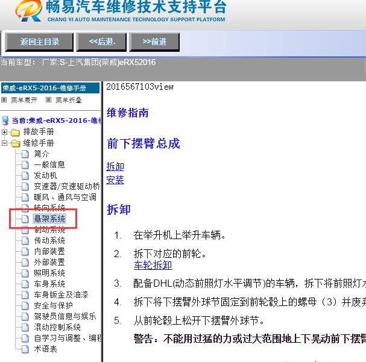366x362 pixels.
Task: Click the 菜单展开 list icon
Action: click(4, 100)
